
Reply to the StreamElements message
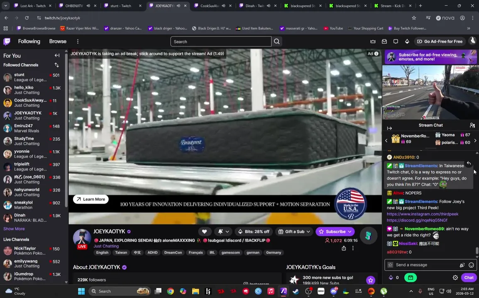[469, 163]
